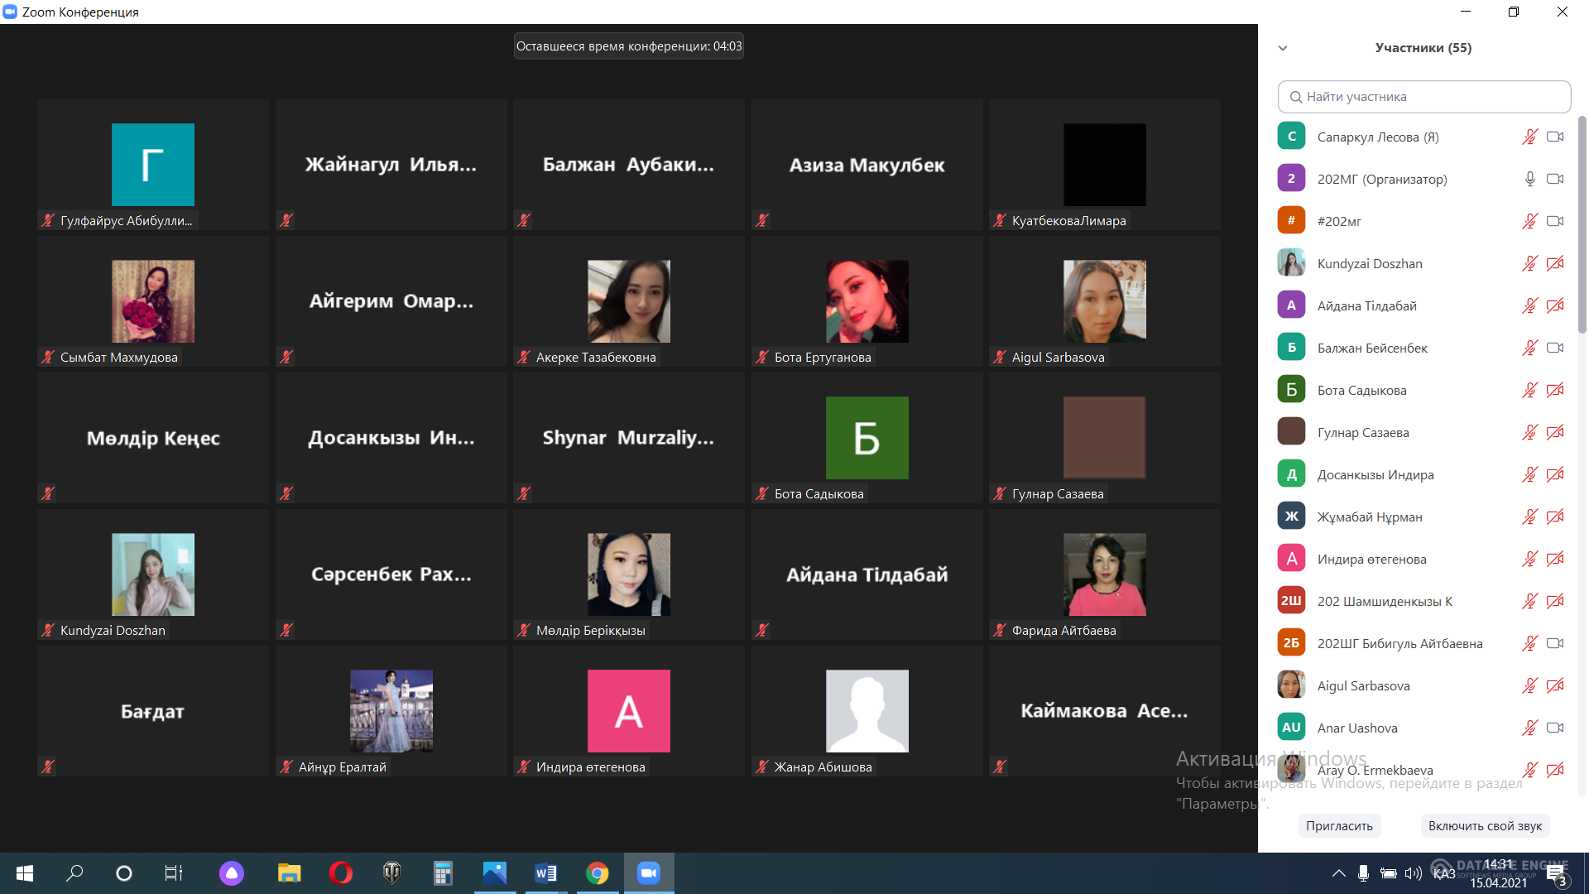This screenshot has height=894, width=1589.
Task: Switch КАЗ keyboard language indicator
Action: point(1444,873)
